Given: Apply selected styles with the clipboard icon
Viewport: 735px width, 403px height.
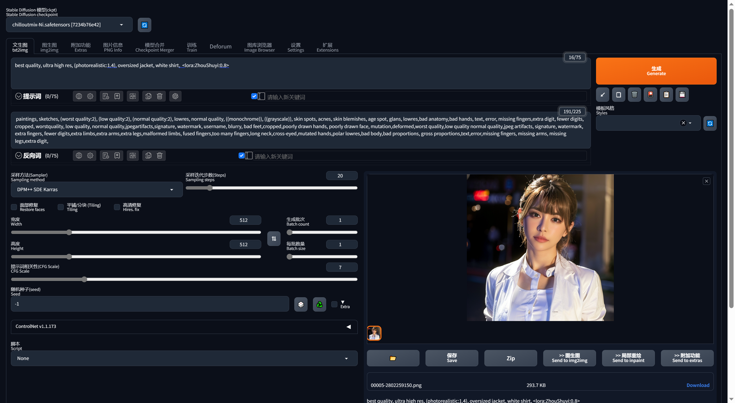Looking at the screenshot, I should (666, 95).
